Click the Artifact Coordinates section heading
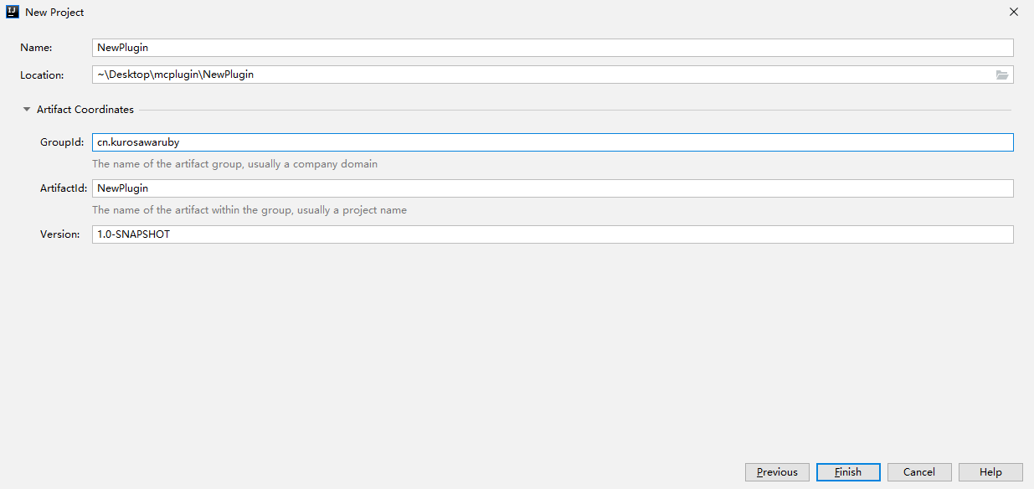 click(x=85, y=110)
